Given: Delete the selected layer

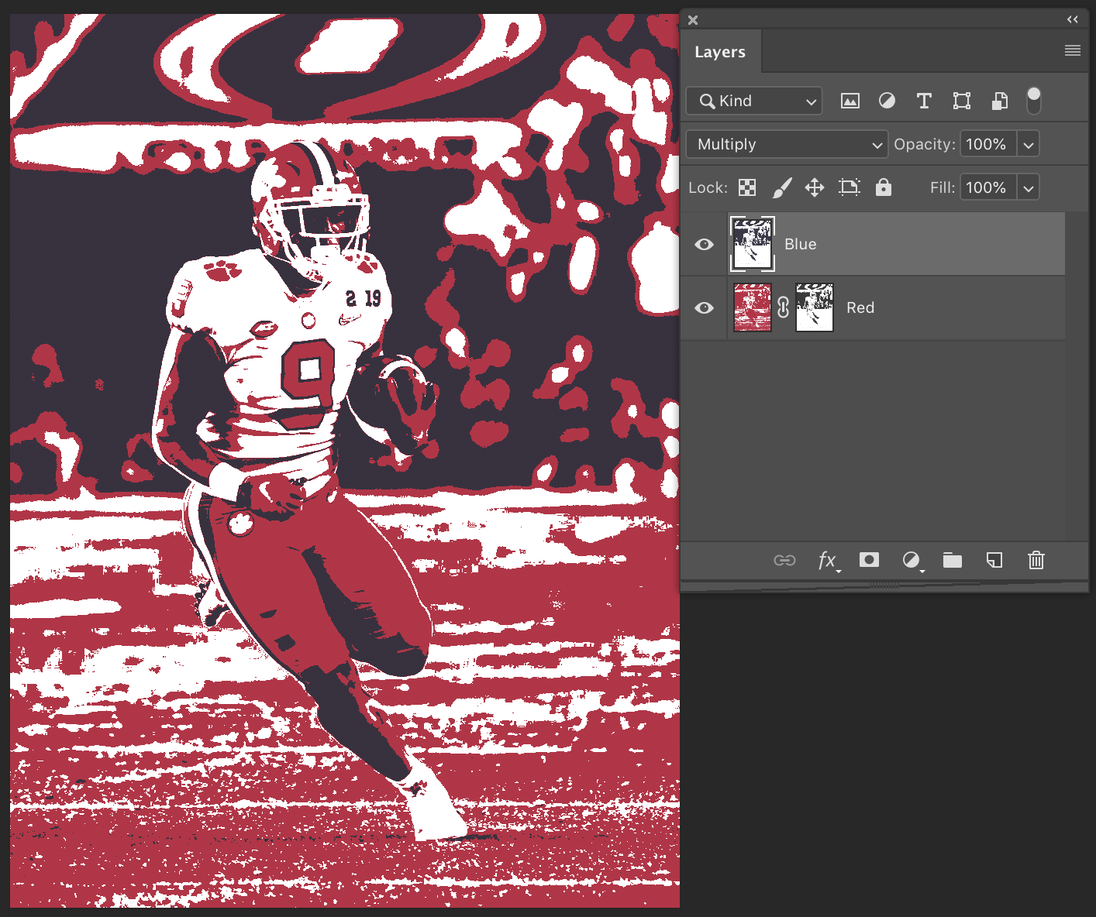Looking at the screenshot, I should pyautogui.click(x=1036, y=560).
